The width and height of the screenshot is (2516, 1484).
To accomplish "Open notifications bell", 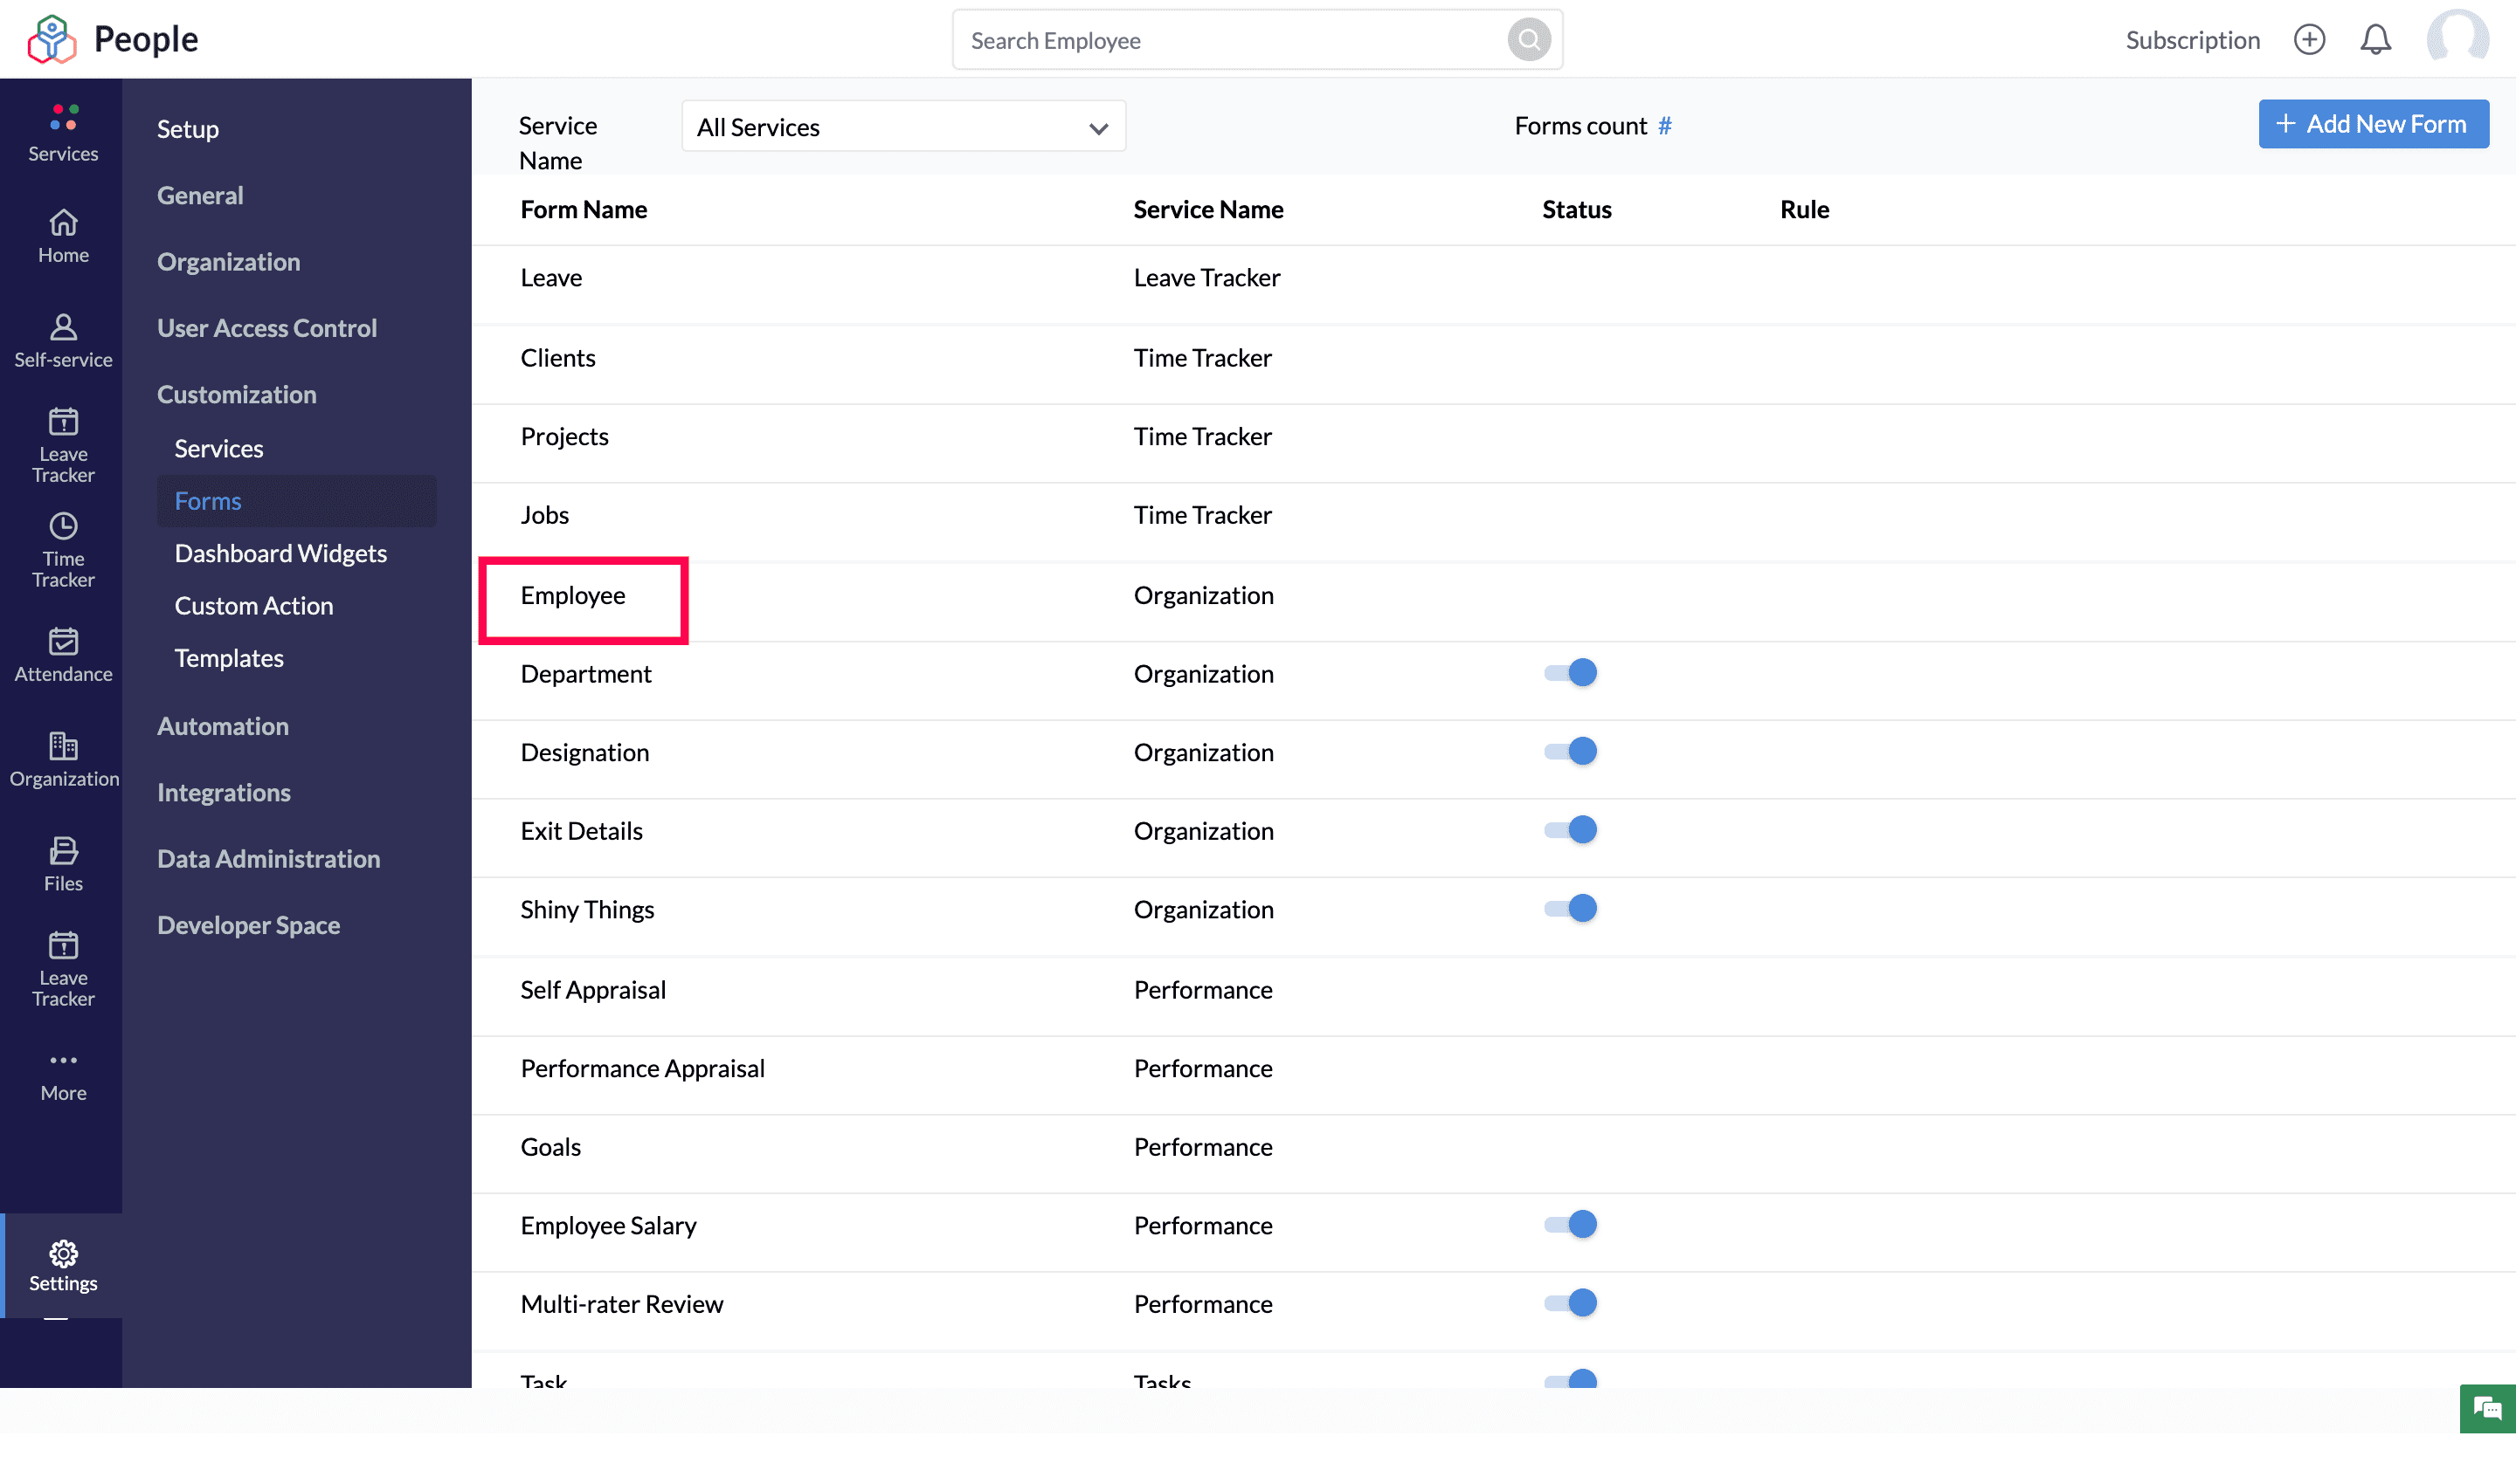I will tap(2374, 40).
